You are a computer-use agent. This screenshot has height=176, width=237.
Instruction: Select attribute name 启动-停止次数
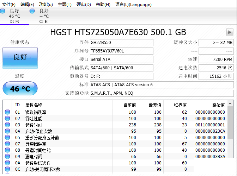38,131
